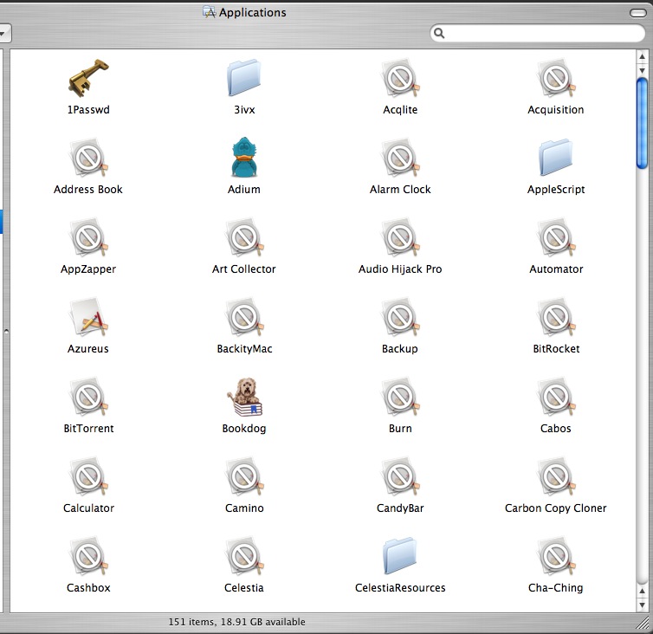This screenshot has width=653, height=634.
Task: Click the scroll down arrow at top
Action: (x=642, y=70)
